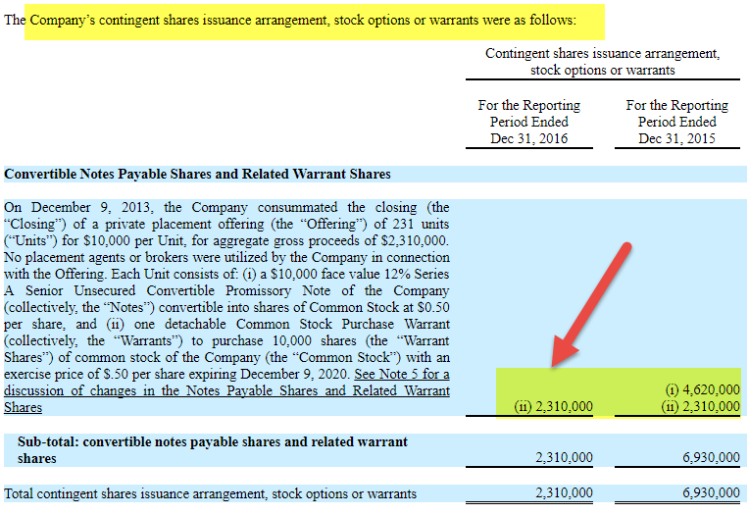Click the total row 2,310,000 amount
The height and width of the screenshot is (515, 749).
(x=564, y=493)
